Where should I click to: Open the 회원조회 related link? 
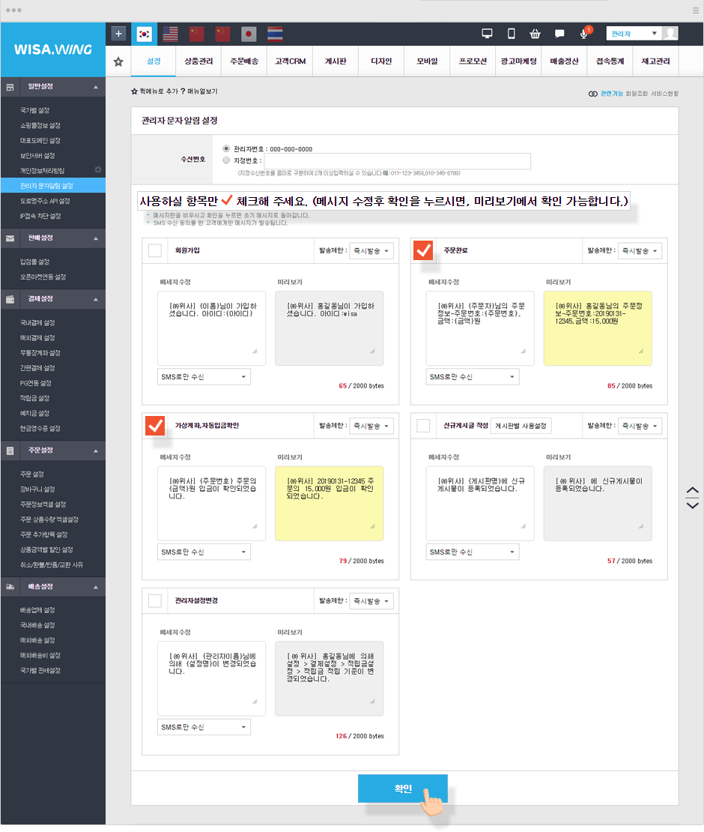[637, 94]
